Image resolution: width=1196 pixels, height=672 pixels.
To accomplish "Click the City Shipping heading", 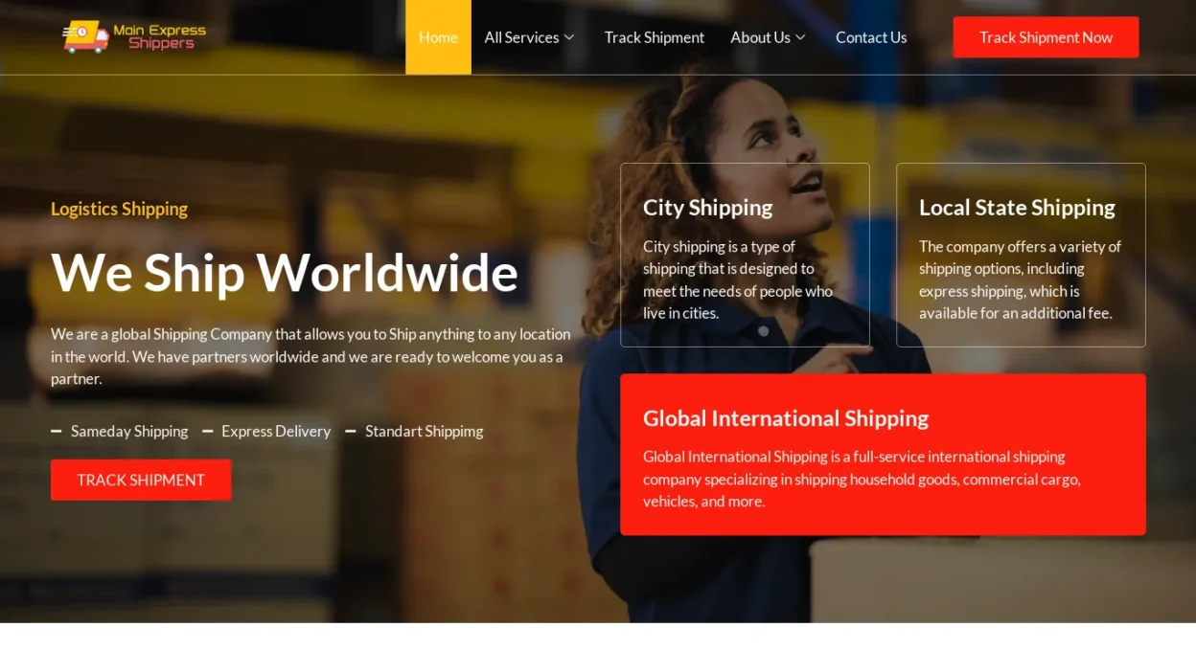I will [707, 208].
